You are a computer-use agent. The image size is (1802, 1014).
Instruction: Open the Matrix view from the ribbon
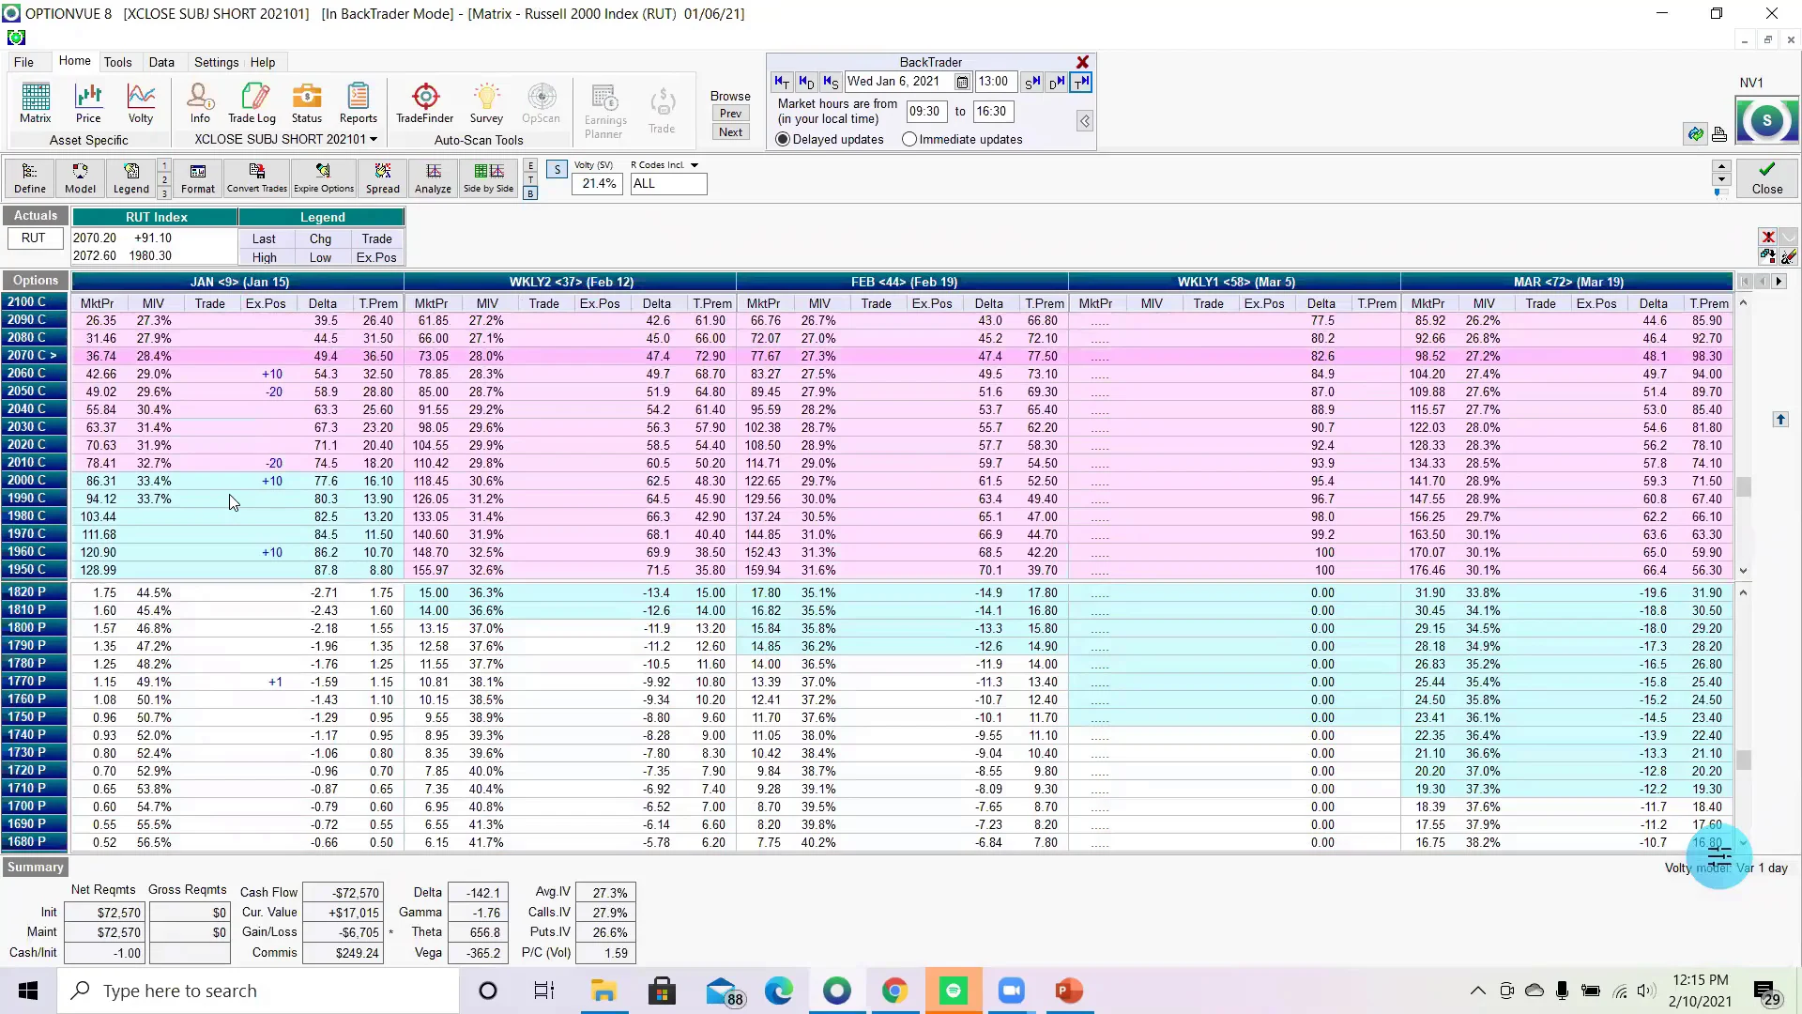(35, 103)
